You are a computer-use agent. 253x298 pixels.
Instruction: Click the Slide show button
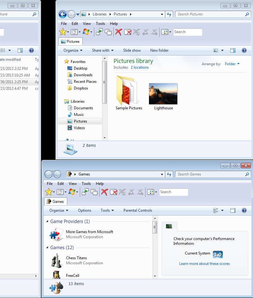132,50
